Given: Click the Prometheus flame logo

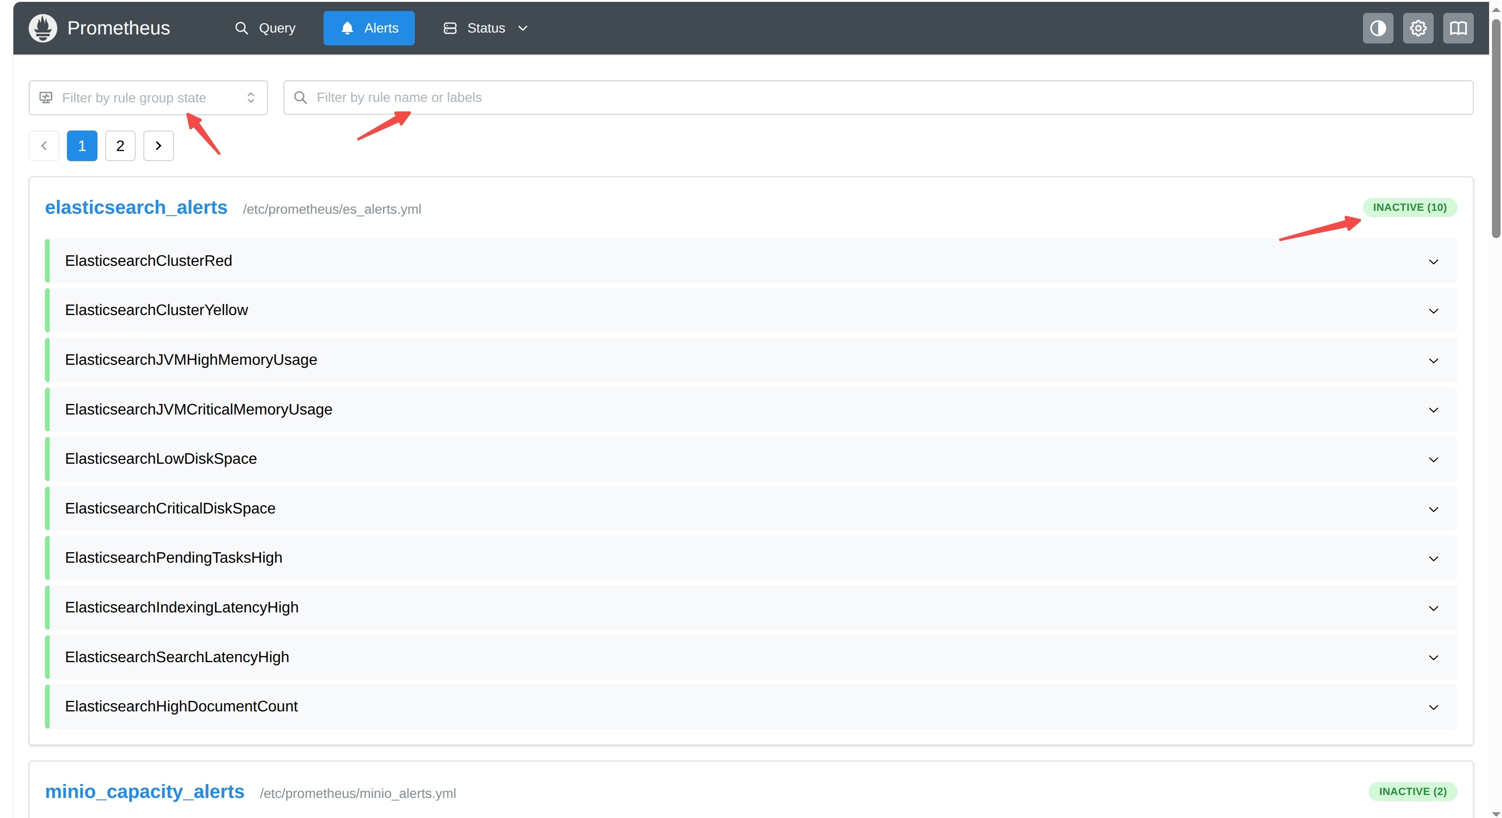Looking at the screenshot, I should 43,28.
